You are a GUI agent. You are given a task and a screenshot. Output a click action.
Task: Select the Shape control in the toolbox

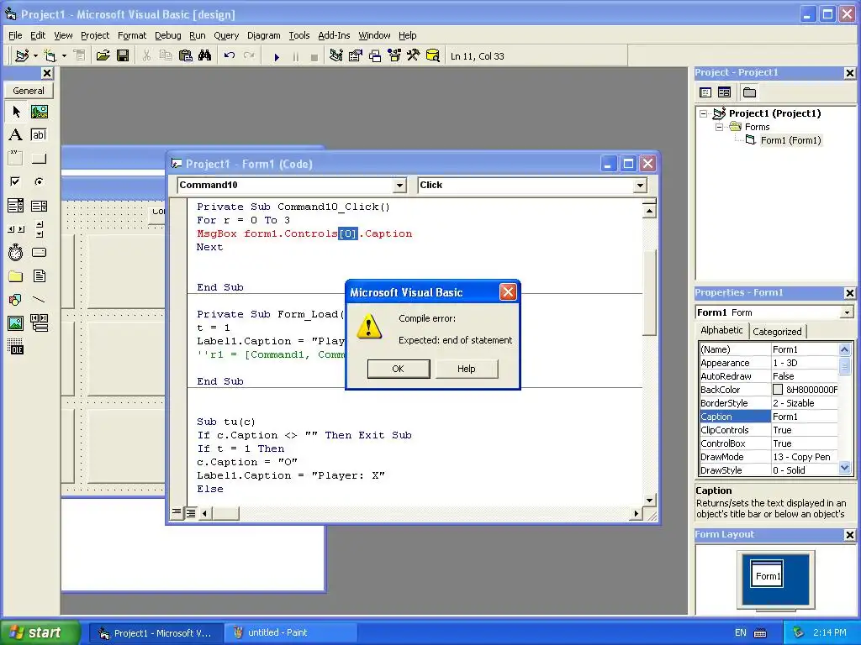(16, 300)
